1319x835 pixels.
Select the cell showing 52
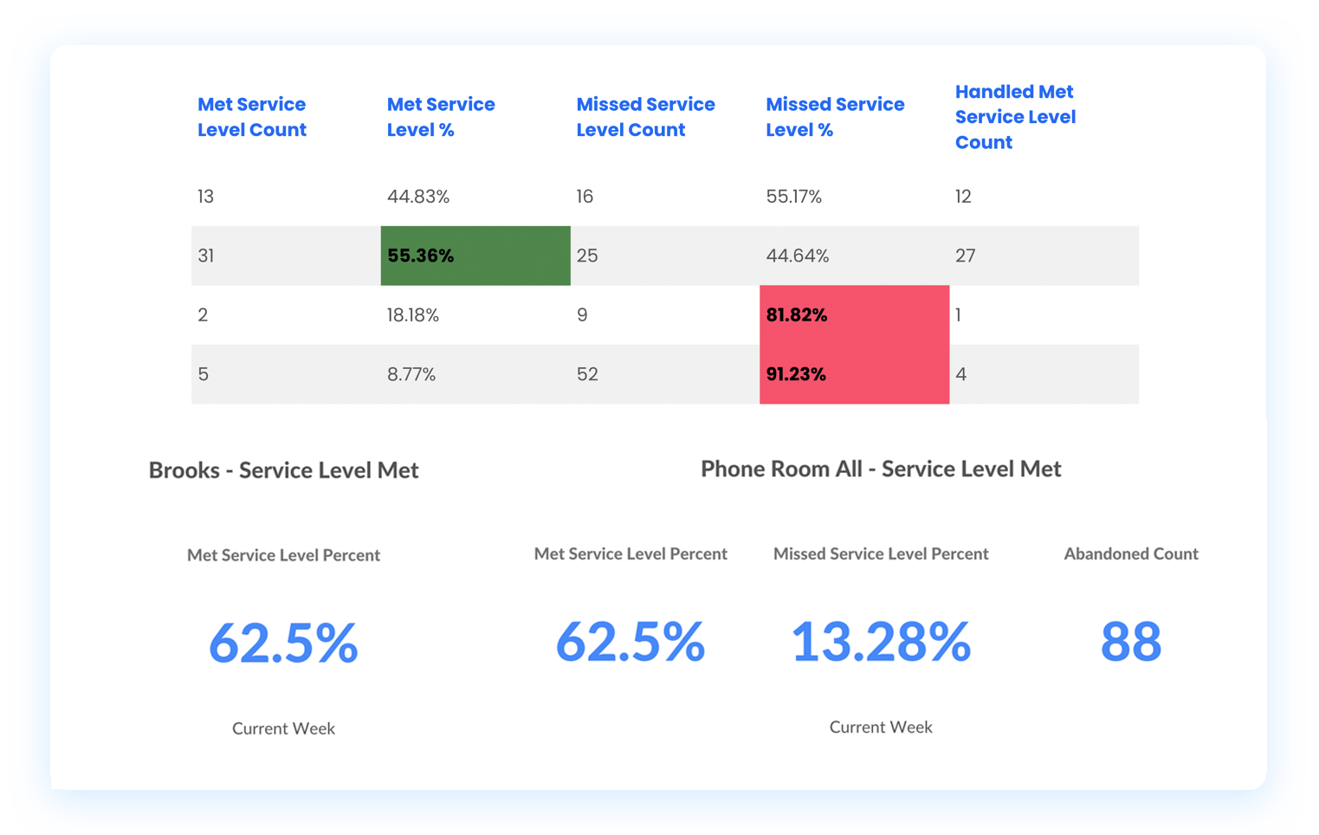click(x=665, y=374)
